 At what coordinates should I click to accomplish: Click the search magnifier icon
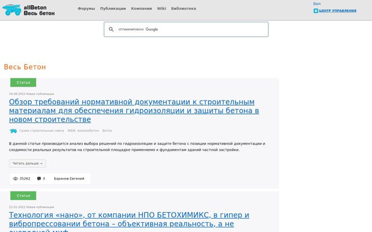coord(111,29)
